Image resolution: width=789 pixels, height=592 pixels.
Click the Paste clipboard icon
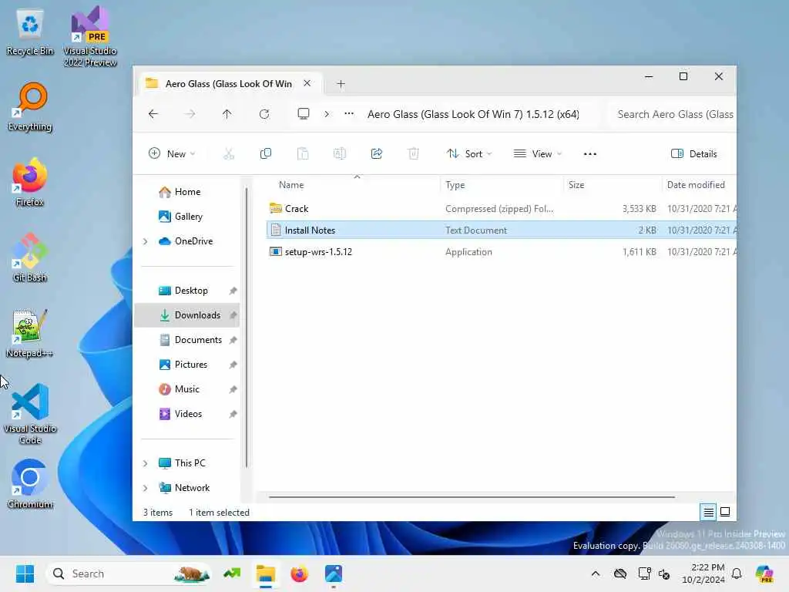pos(302,153)
